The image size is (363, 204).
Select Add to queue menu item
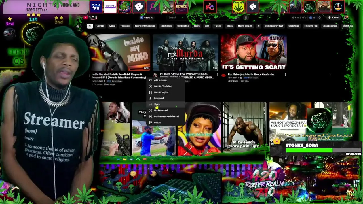[166, 80]
